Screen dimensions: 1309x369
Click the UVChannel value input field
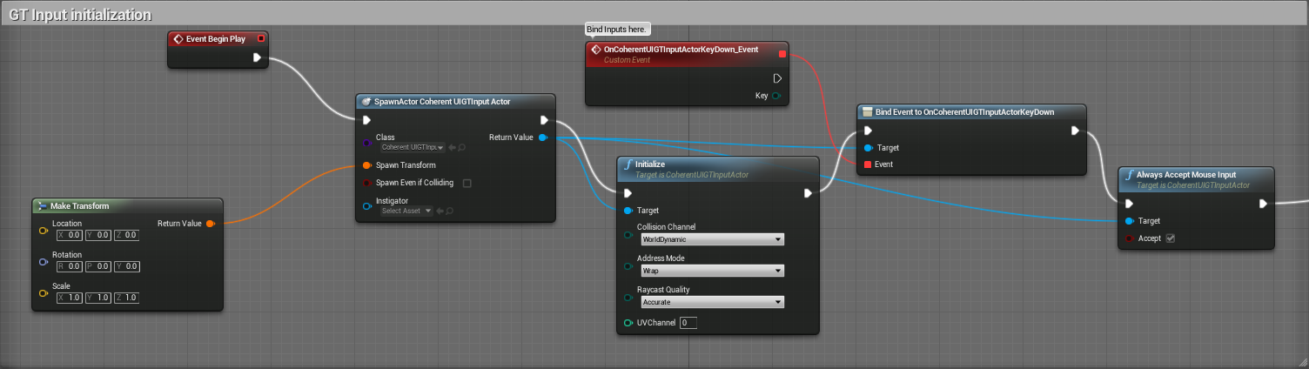point(688,323)
